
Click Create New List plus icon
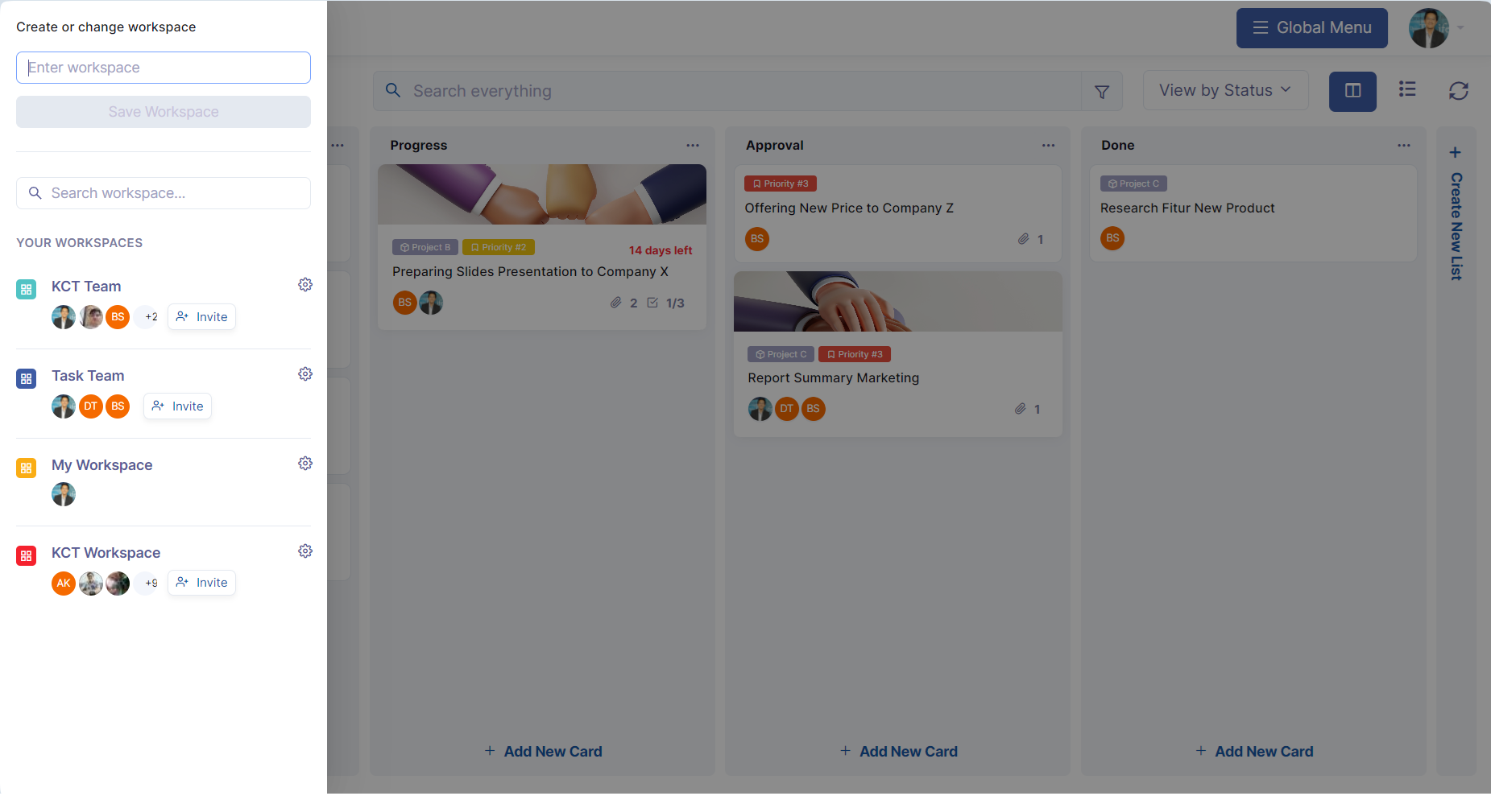[x=1455, y=153]
